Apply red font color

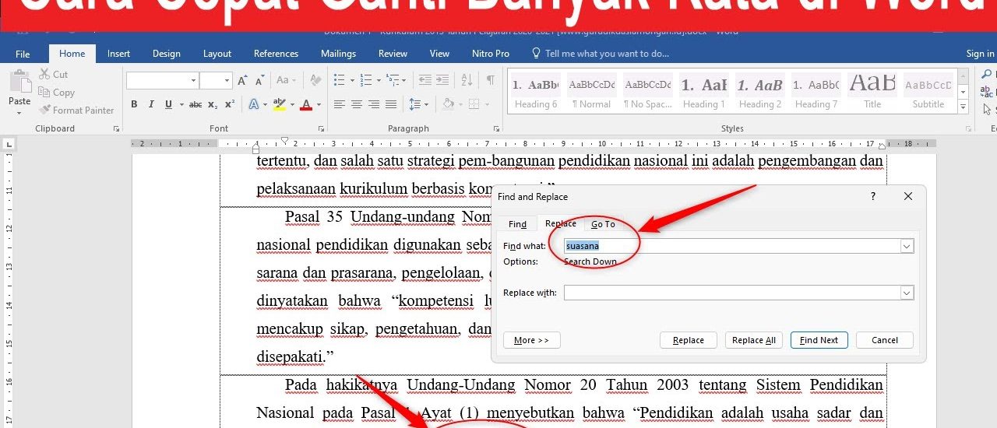306,104
